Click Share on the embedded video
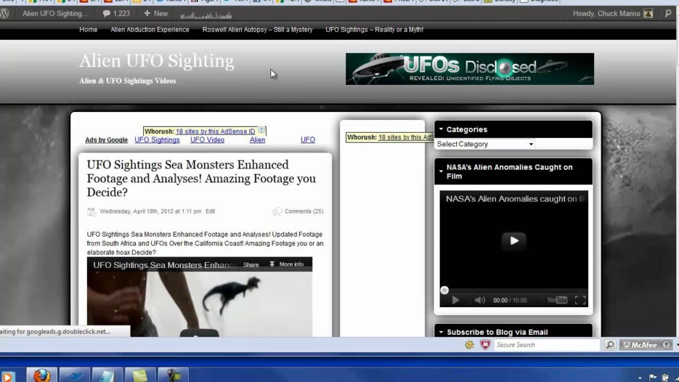679x382 pixels. (x=251, y=265)
